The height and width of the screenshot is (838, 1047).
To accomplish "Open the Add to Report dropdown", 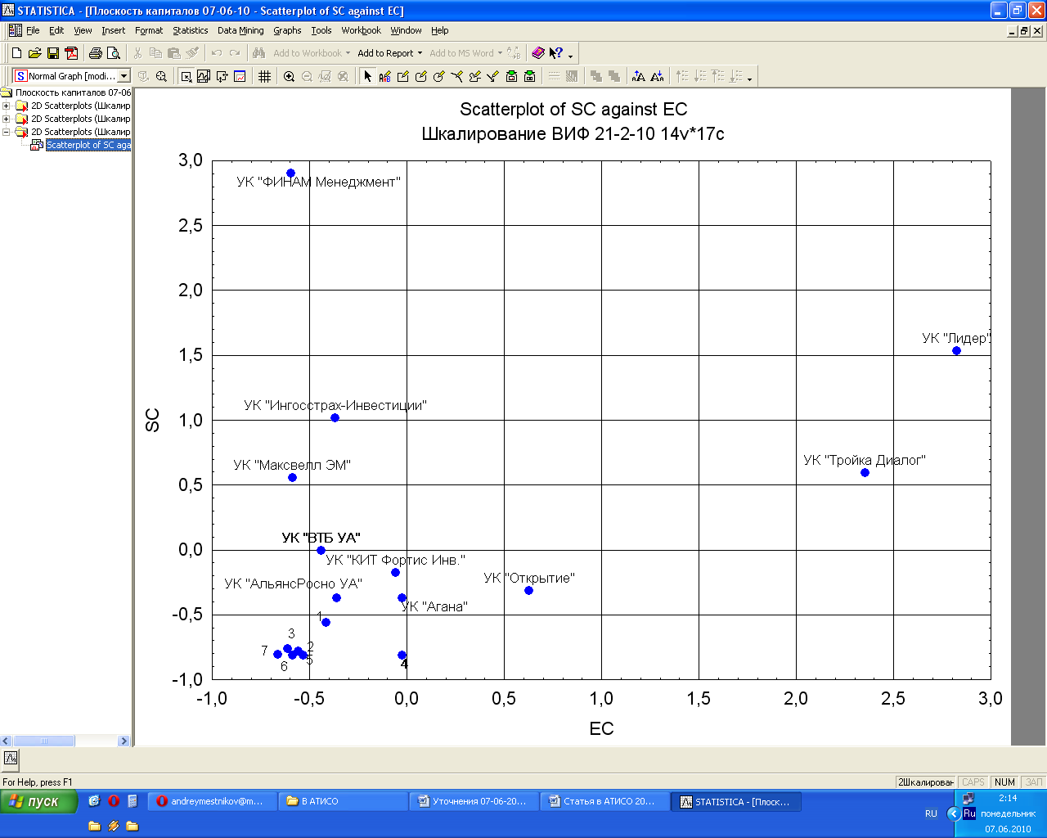I will [389, 53].
